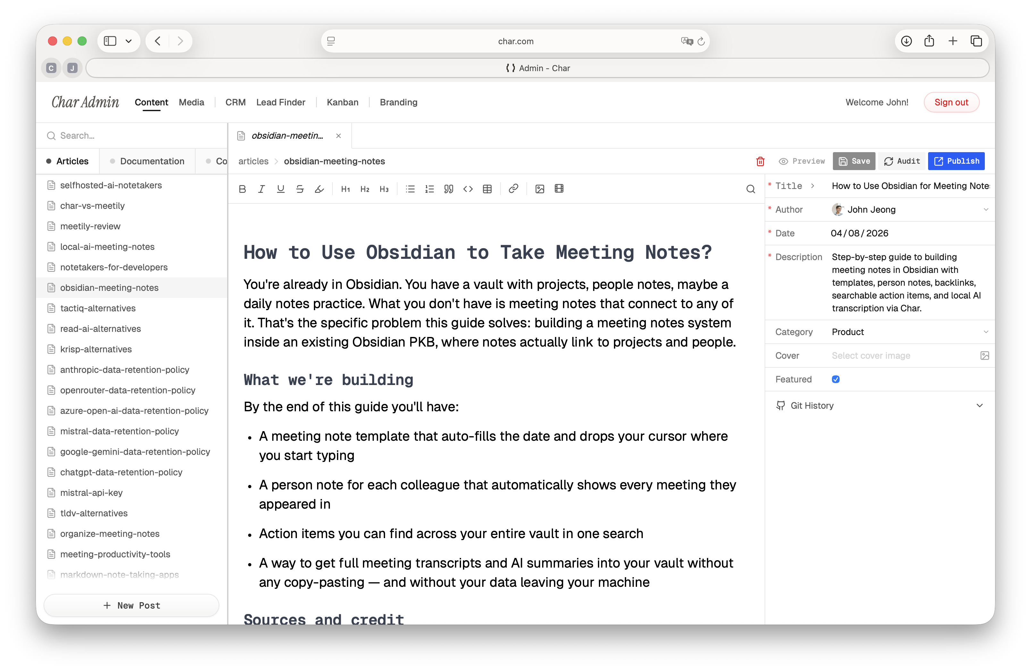The image size is (1031, 672).
Task: Set Heading 2 style
Action: (365, 189)
